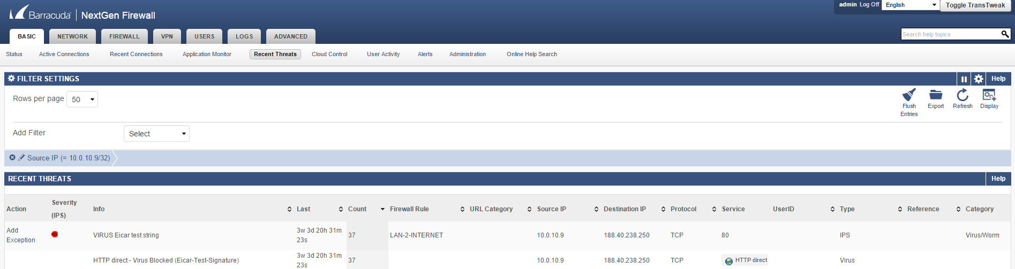Click the Export folder icon
The width and height of the screenshot is (1015, 269).
click(936, 95)
